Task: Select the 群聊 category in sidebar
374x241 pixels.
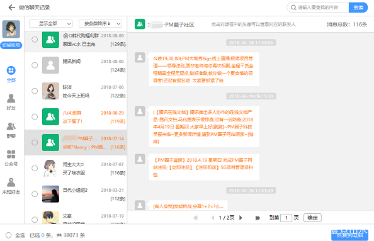Action: coord(11,130)
